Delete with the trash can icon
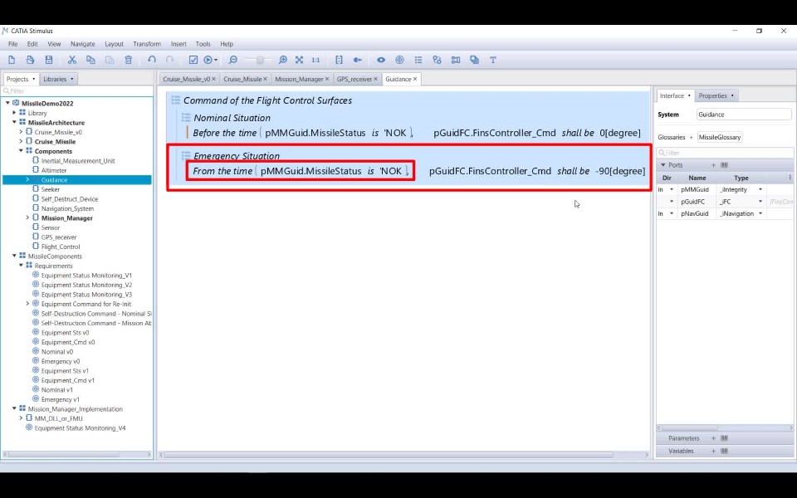Screen dimensions: 797x498 tap(128, 60)
